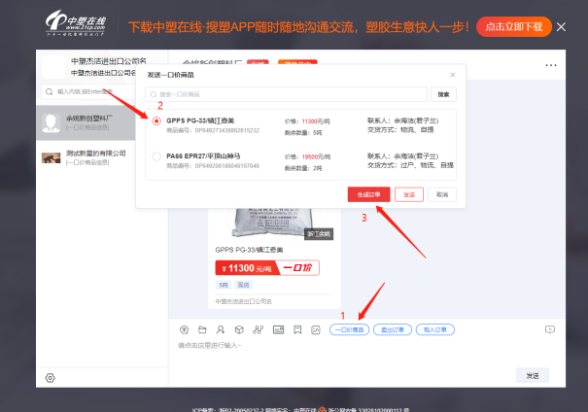588x412 pixels.
Task: Click the 发送 button below message box
Action: click(x=533, y=375)
